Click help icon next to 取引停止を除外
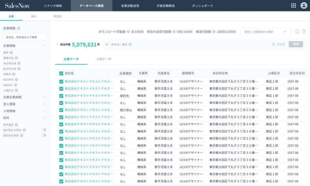Image resolution: width=310 pixels, height=186 pixels. [x=24, y=130]
